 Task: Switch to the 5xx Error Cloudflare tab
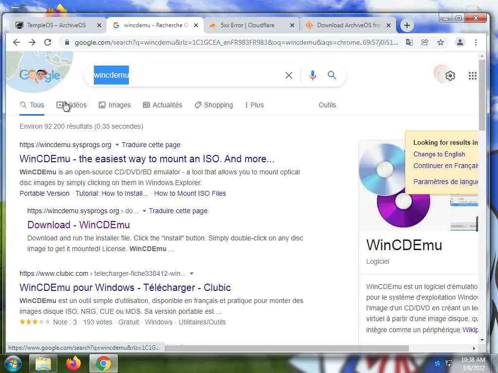(x=248, y=25)
